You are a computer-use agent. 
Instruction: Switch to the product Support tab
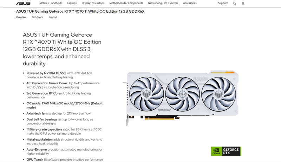pos(53,17)
